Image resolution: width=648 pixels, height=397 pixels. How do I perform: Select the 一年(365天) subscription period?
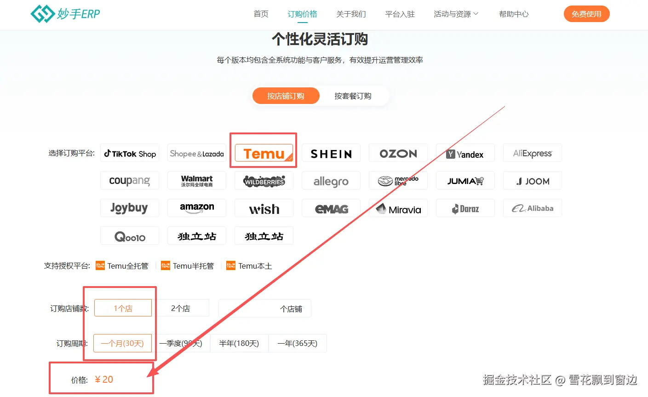click(x=298, y=343)
